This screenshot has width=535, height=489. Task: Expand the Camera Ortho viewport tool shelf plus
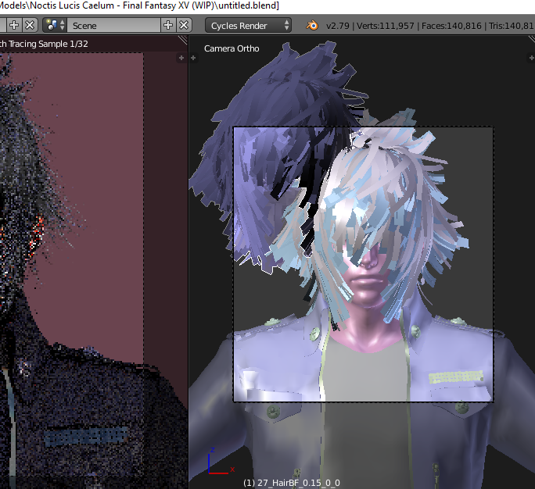[x=193, y=58]
